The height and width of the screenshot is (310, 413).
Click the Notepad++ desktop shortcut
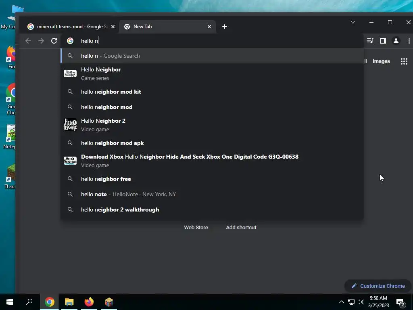[x=10, y=137]
